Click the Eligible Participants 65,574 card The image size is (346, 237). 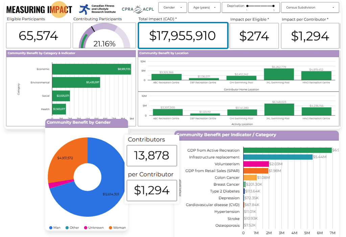[x=38, y=36]
